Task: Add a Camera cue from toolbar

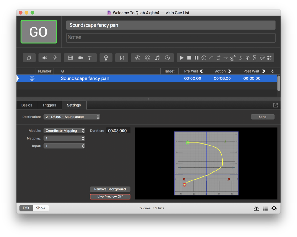Action: [x=80, y=58]
